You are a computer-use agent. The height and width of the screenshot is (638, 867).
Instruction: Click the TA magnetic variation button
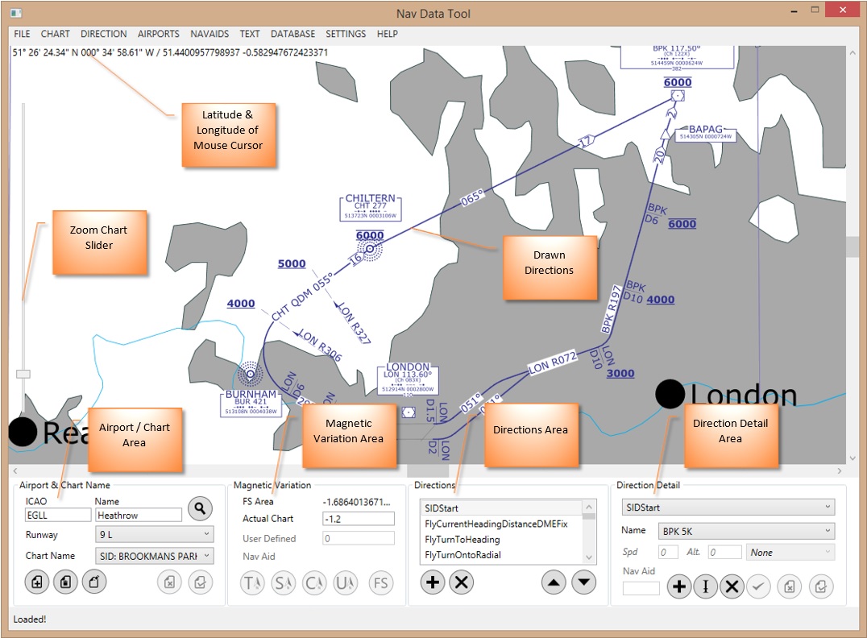click(x=253, y=582)
